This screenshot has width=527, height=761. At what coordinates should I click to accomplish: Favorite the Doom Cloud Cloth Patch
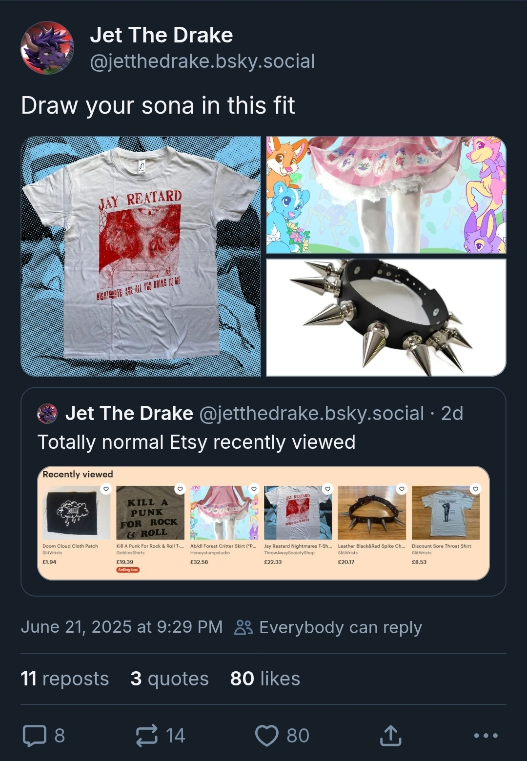point(105,489)
